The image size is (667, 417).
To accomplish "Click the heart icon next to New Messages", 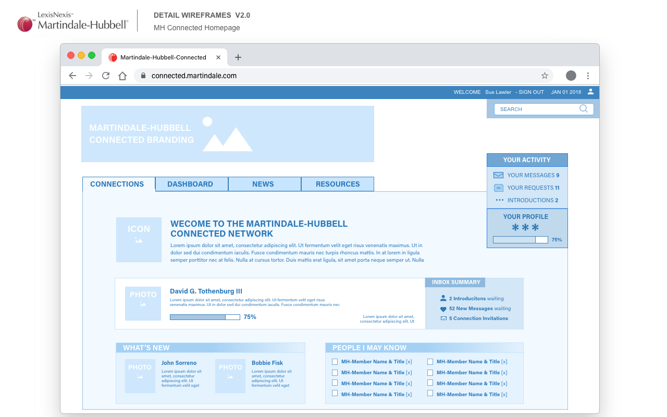I will pyautogui.click(x=443, y=309).
